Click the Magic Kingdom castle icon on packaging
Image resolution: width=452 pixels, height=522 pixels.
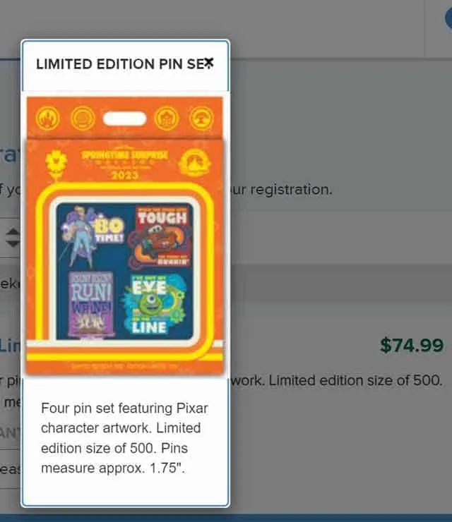tap(48, 119)
